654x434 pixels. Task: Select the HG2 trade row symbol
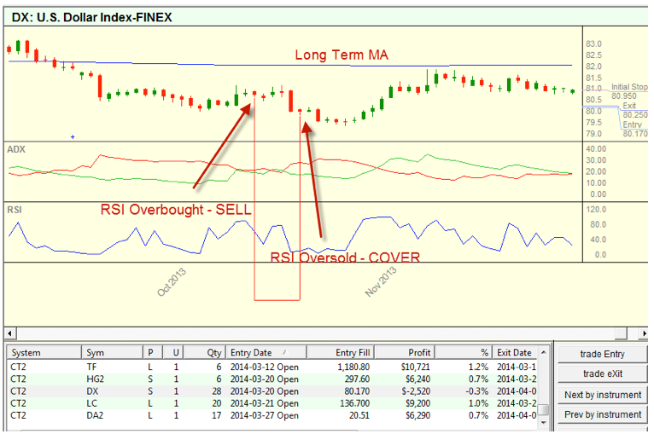tap(95, 379)
